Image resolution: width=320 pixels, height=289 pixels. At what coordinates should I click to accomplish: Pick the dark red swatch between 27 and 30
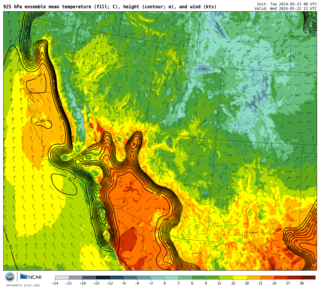click(295, 277)
